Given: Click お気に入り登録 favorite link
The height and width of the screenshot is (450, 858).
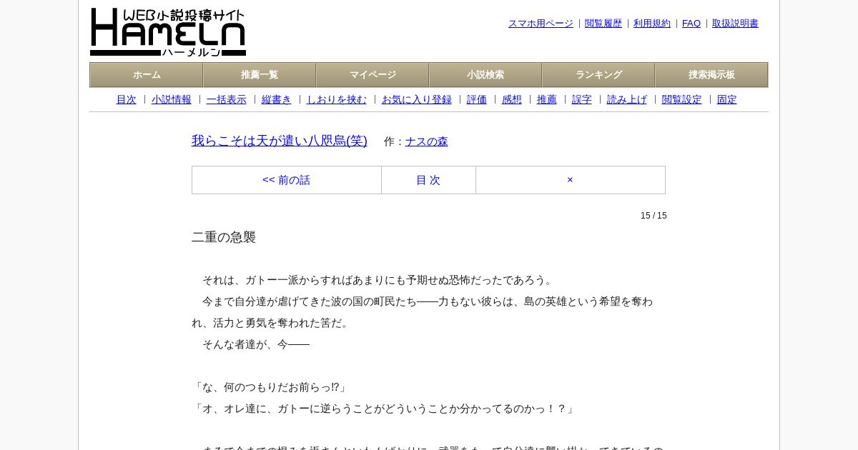Looking at the screenshot, I should coord(417,100).
